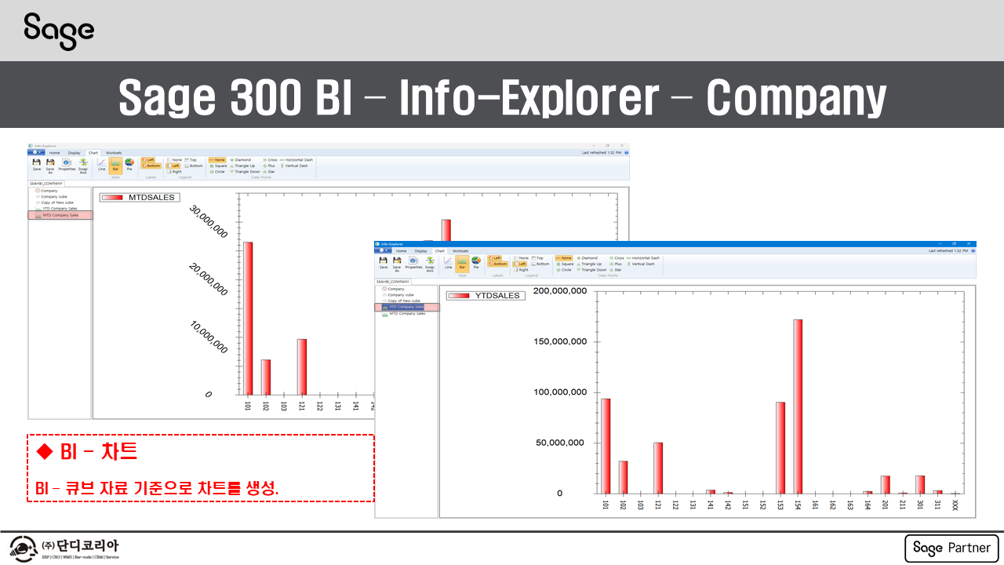This screenshot has width=1004, height=565.
Task: Click the MTDSALES legend color swatch
Action: [112, 198]
